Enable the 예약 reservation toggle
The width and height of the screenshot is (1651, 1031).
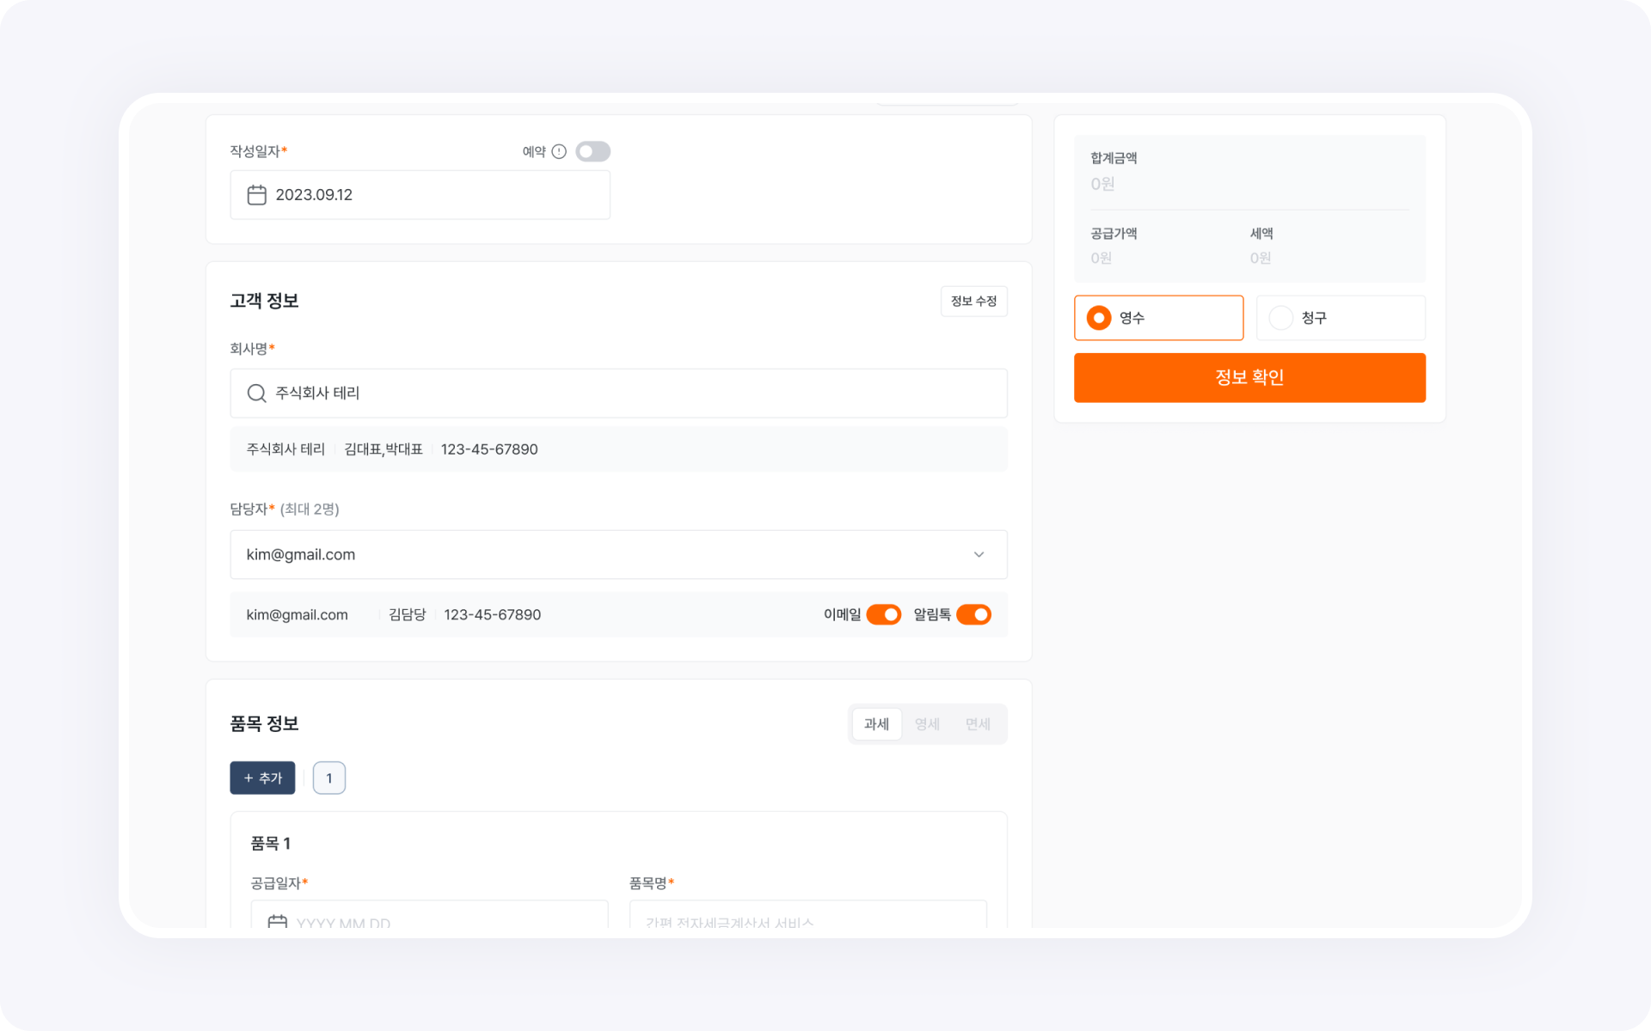[592, 151]
